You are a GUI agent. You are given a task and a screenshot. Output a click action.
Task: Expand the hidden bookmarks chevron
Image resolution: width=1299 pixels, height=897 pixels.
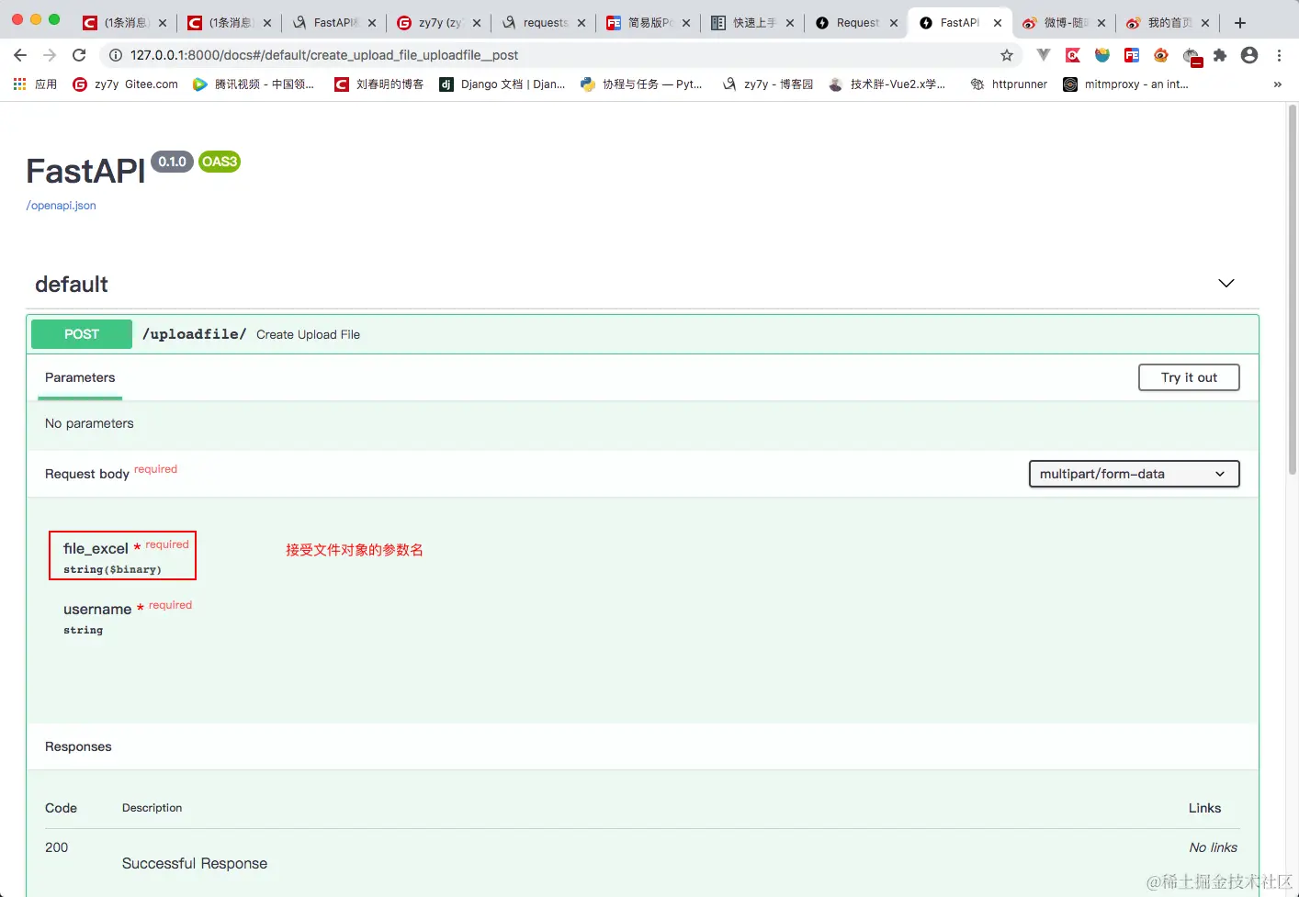(1277, 84)
